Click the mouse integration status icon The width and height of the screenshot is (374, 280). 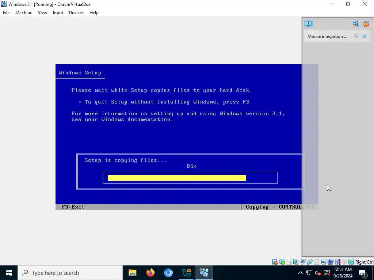click(x=344, y=262)
